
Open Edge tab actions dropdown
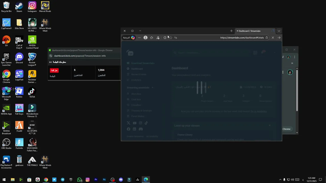point(279,31)
